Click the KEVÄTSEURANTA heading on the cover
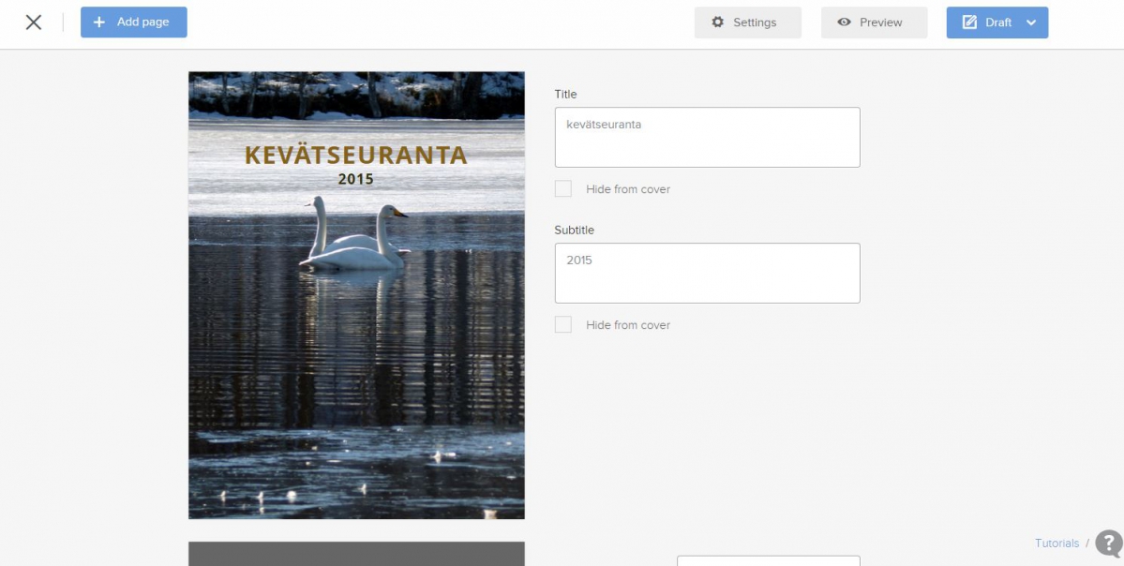Image resolution: width=1124 pixels, height=566 pixels. coord(355,156)
